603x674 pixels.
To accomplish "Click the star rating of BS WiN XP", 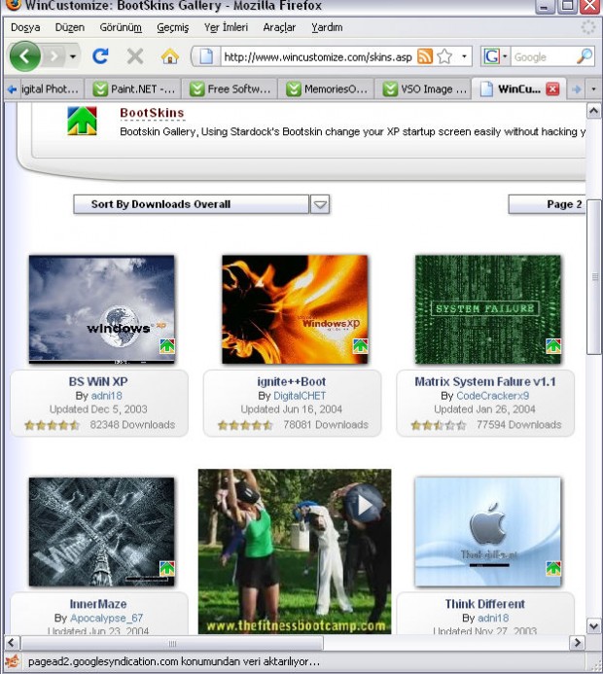I will coord(52,425).
